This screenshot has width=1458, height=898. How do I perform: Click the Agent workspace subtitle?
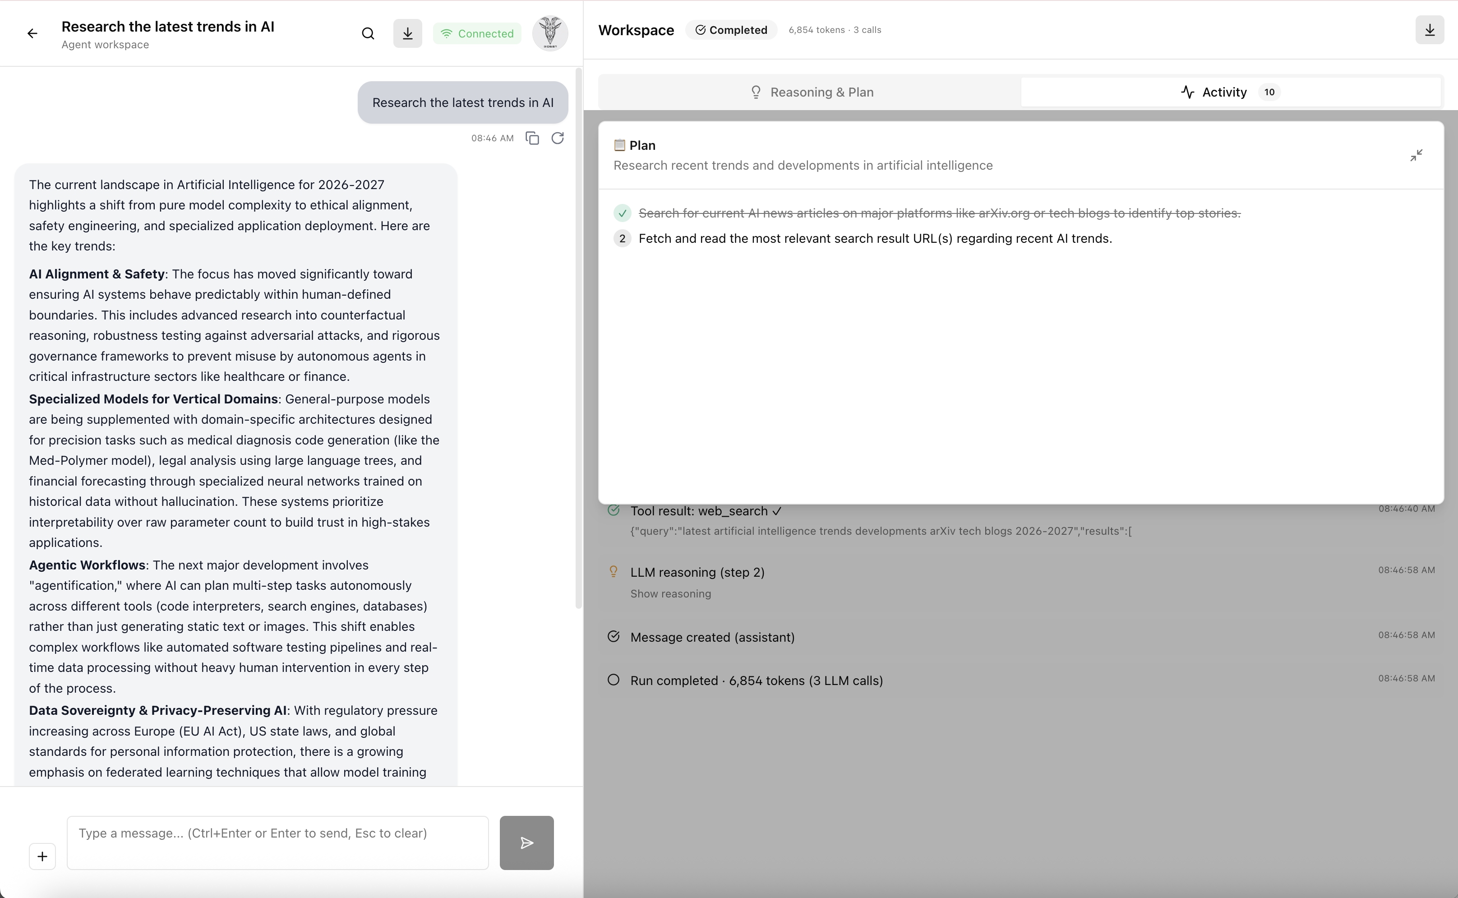click(x=105, y=45)
